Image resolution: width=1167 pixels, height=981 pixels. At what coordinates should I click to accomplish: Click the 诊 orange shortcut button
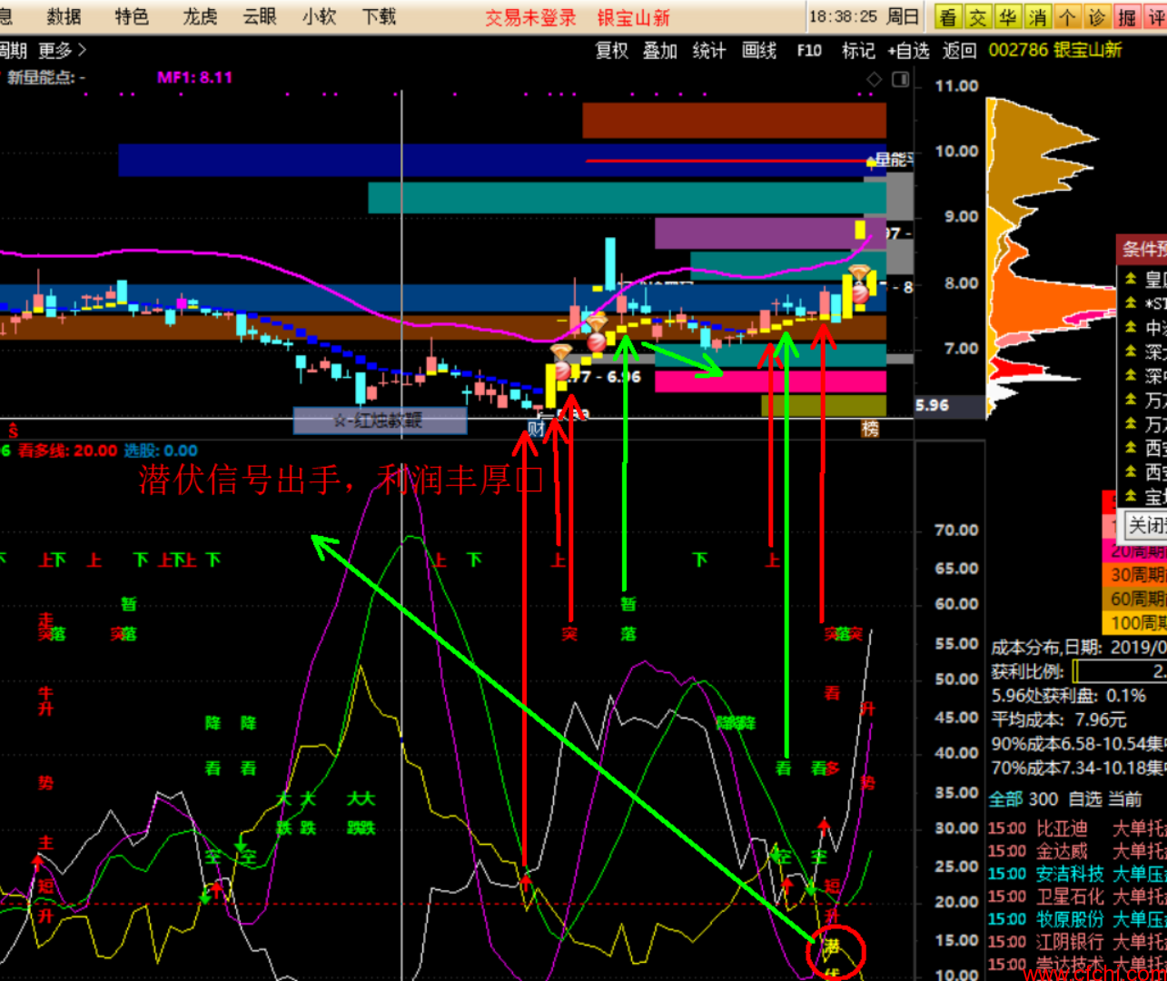coord(1097,16)
